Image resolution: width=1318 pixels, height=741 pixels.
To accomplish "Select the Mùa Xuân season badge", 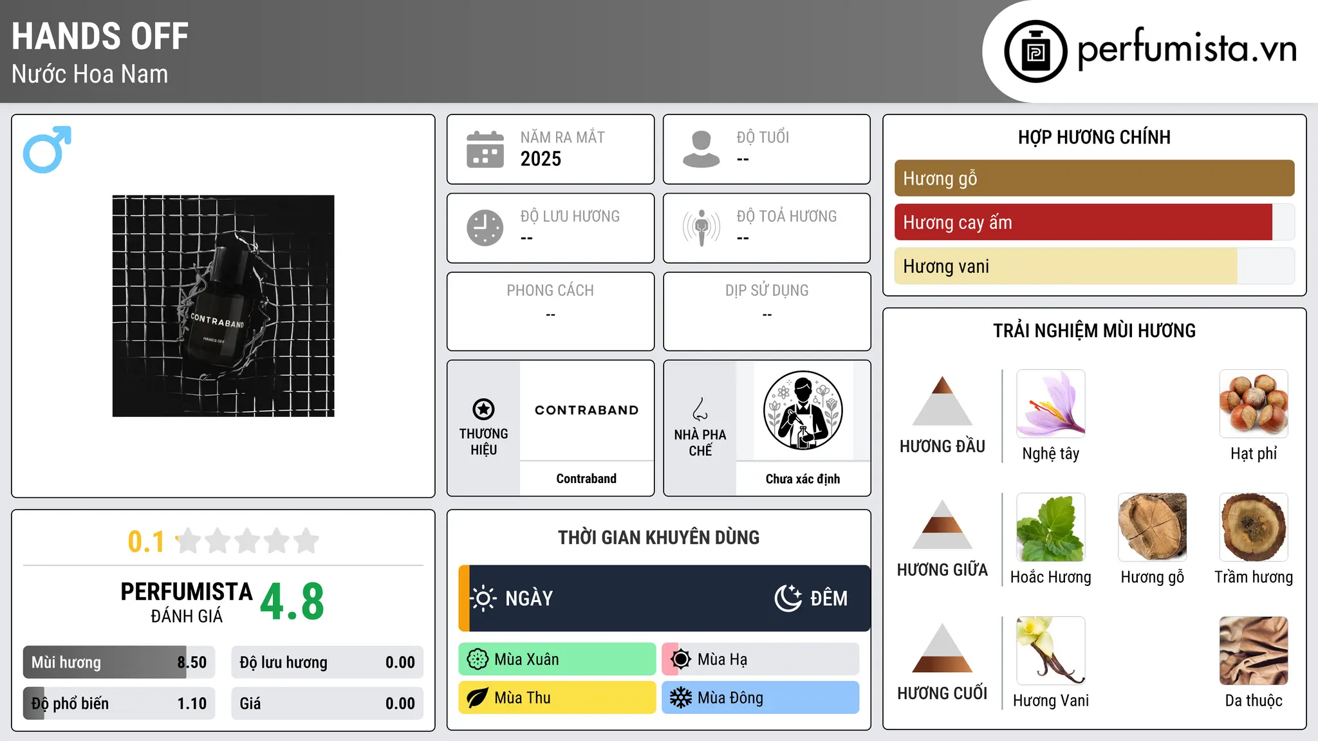I will [x=557, y=659].
